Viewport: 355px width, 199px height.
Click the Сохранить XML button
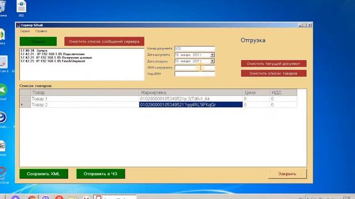point(44,174)
